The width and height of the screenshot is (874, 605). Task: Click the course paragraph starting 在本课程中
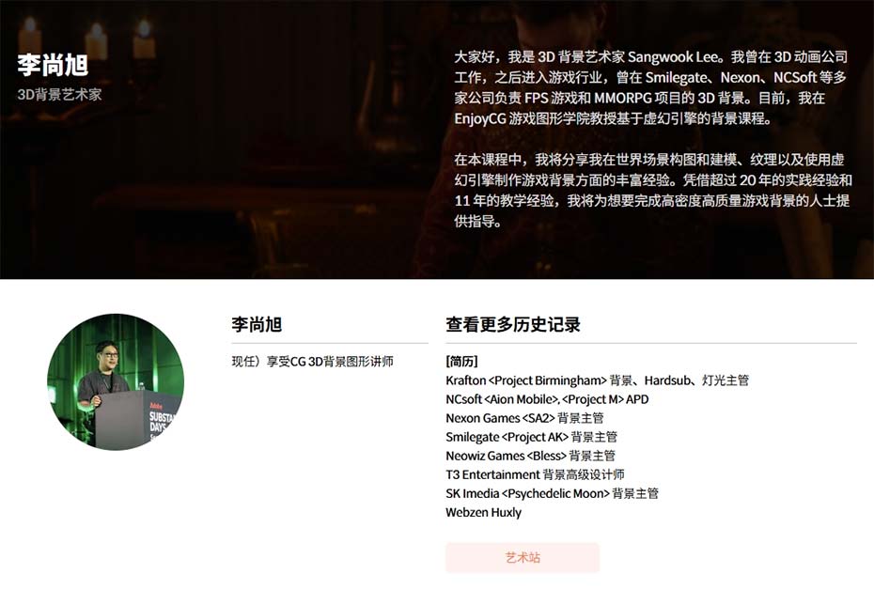[x=652, y=190]
